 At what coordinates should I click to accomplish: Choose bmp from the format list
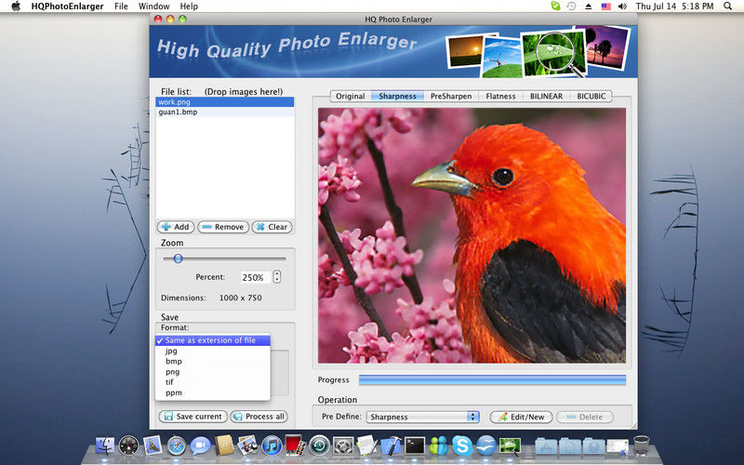tap(213, 361)
